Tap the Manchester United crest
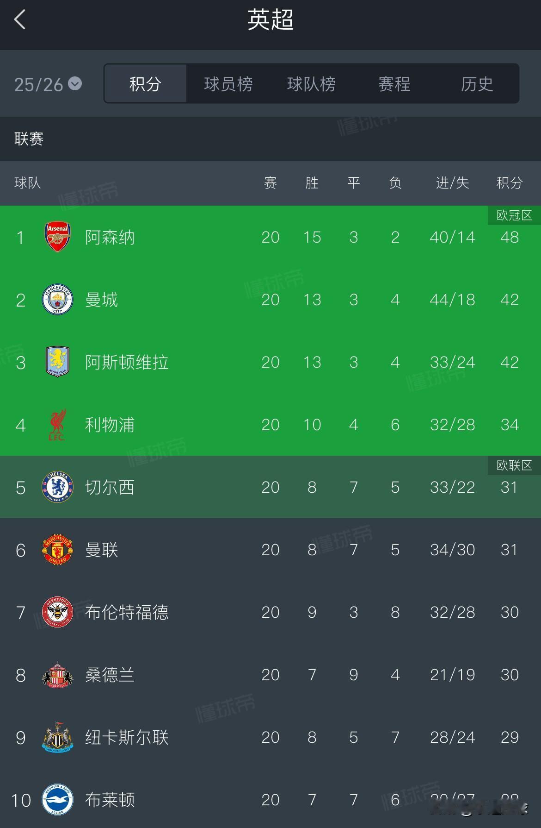Image resolution: width=541 pixels, height=828 pixels. coord(57,550)
